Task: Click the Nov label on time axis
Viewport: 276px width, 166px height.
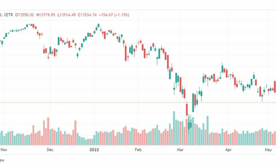Action: tap(4, 150)
